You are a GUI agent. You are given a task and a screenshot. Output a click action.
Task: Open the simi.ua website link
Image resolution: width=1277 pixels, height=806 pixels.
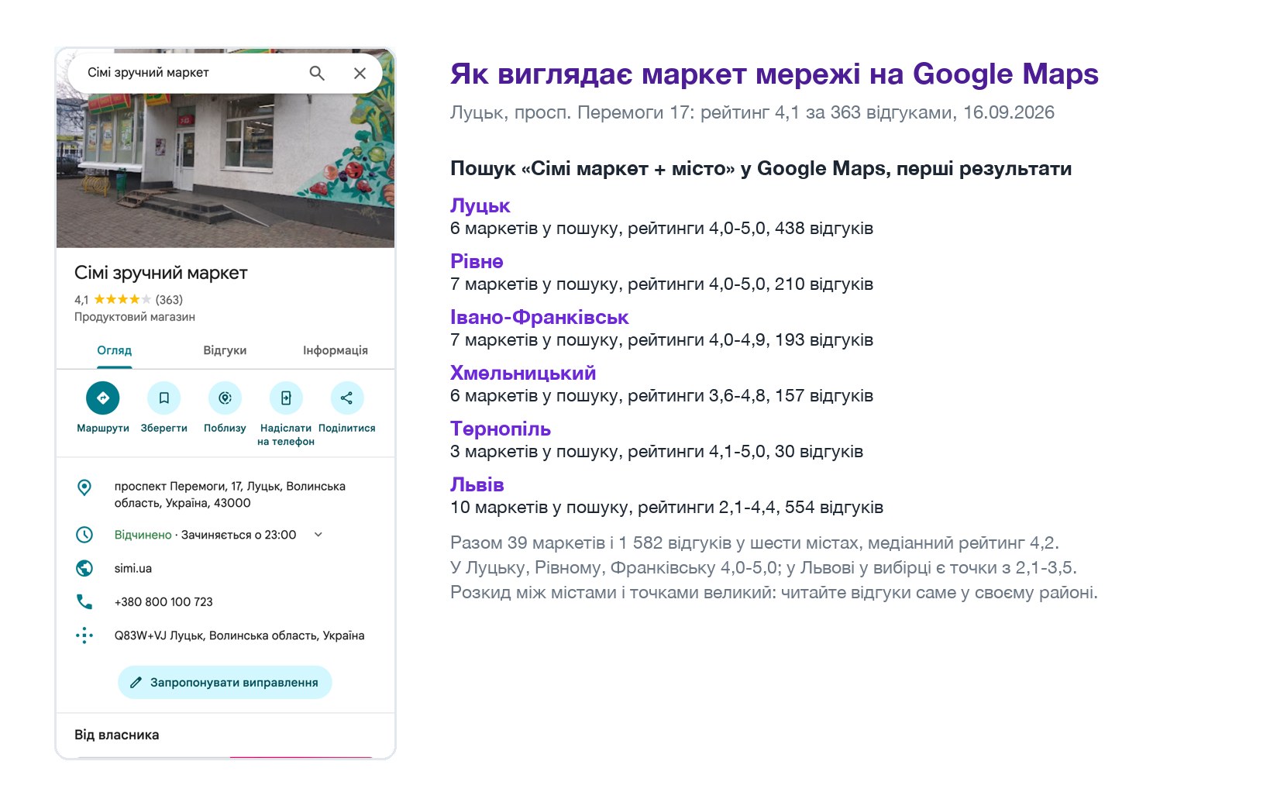[133, 568]
